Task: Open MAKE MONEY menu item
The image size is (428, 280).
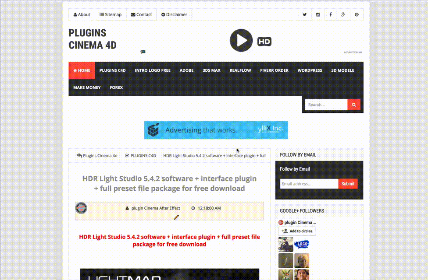Action: pyautogui.click(x=87, y=87)
